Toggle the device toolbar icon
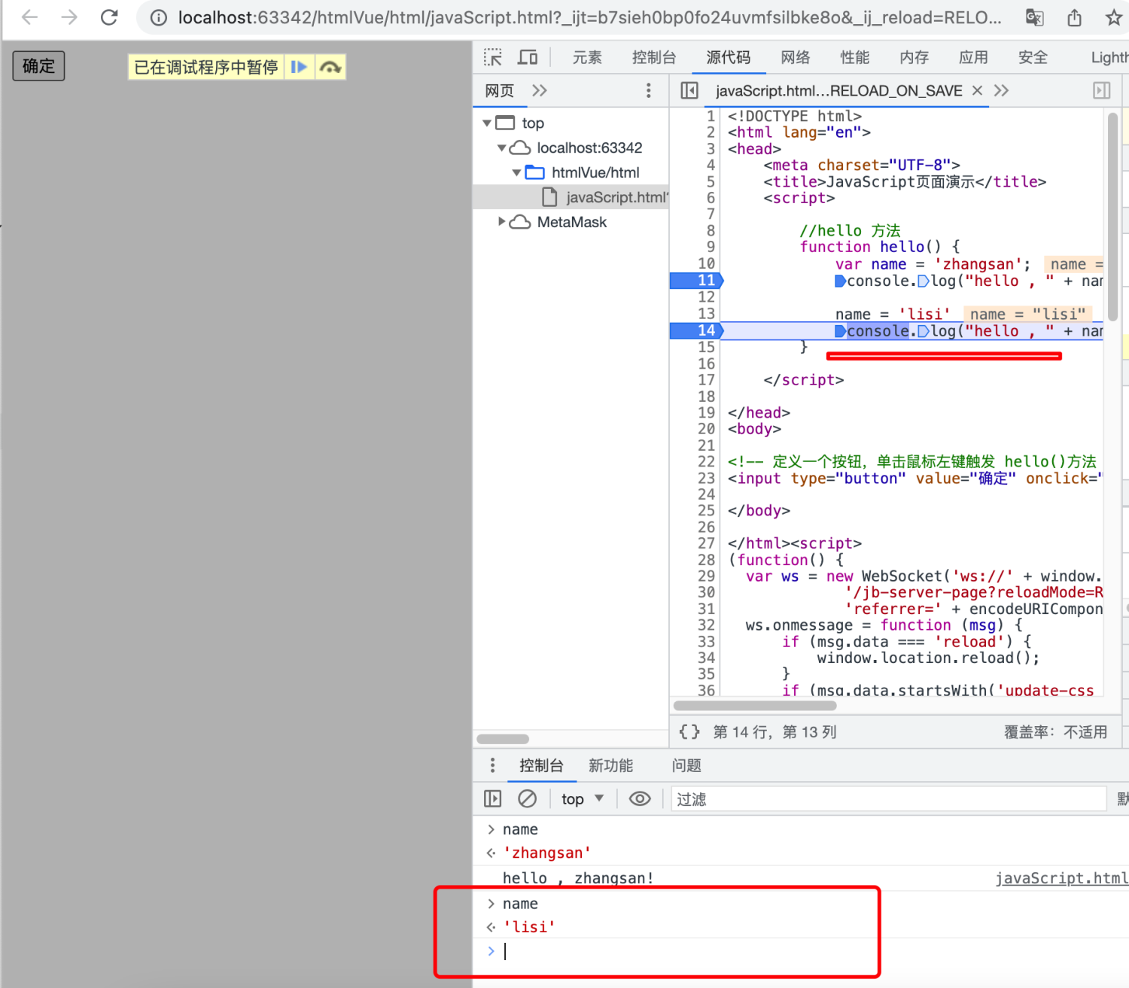 tap(528, 57)
